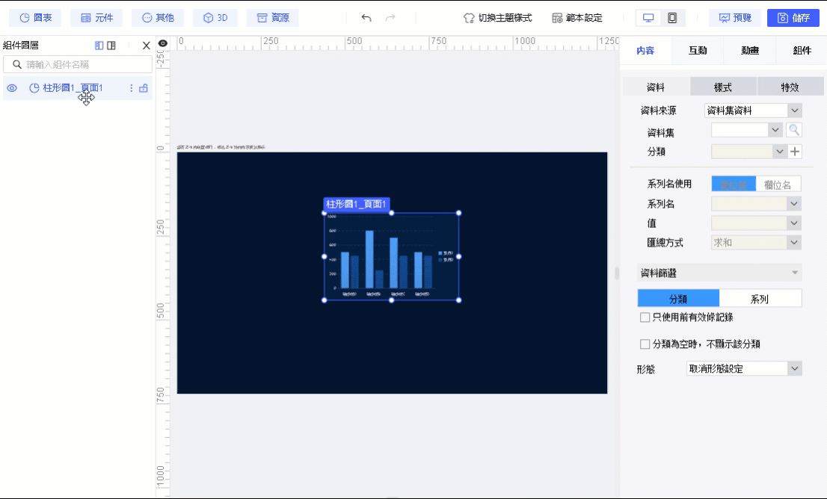Open more options dots on 柱形圖1_頁面1 layer
Screen dimensions: 827x499
(132, 88)
